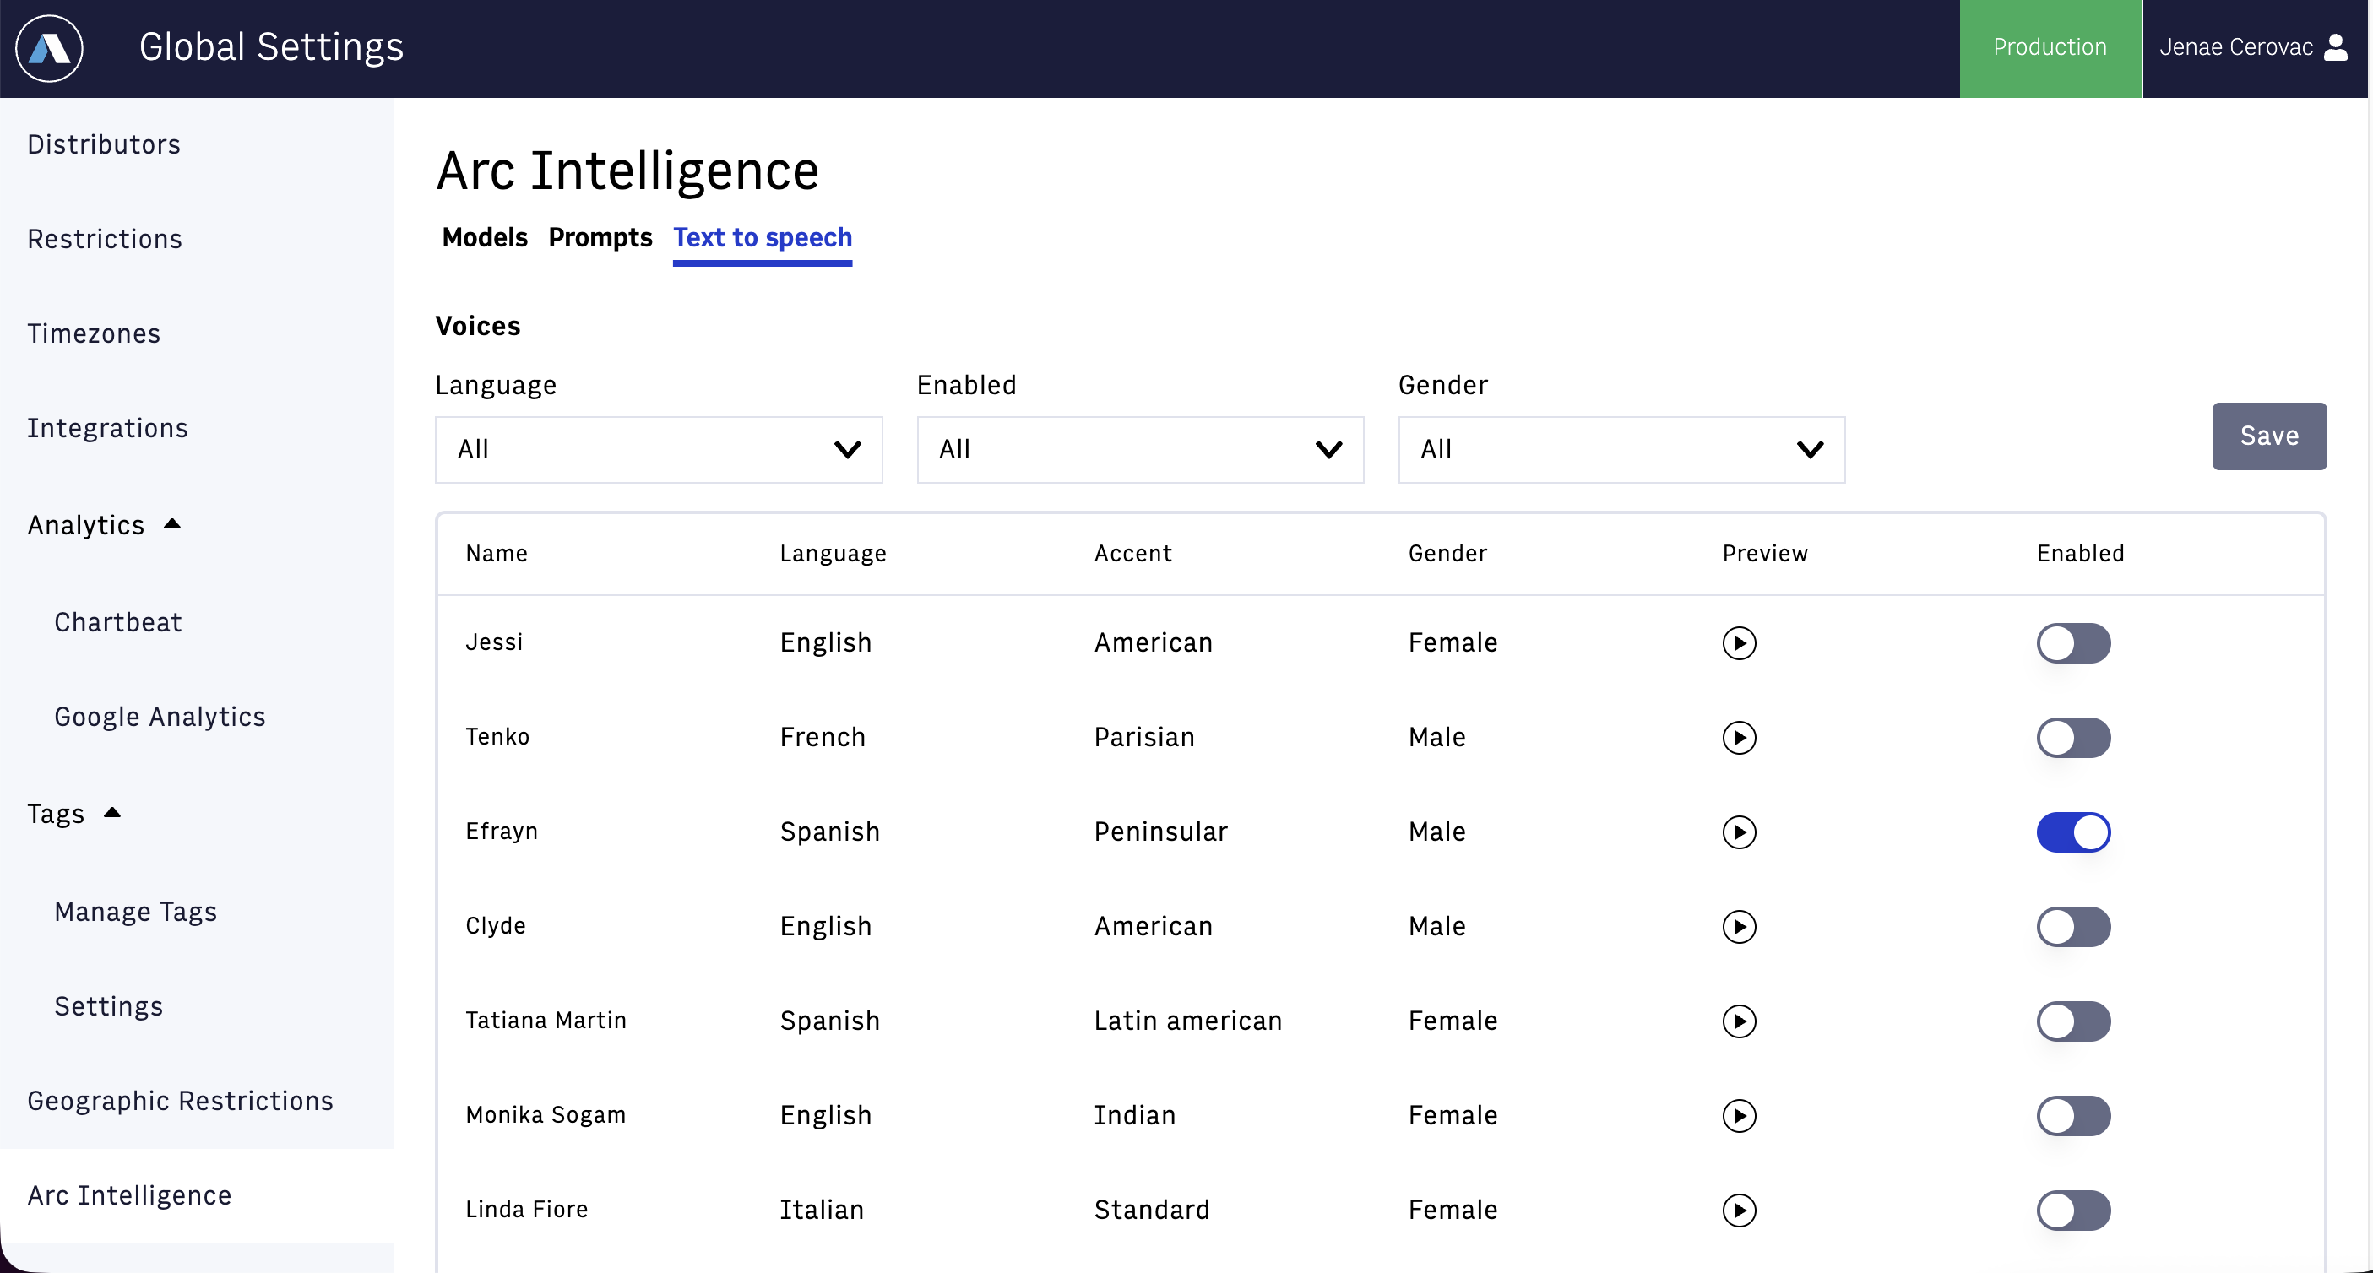Play the Linda Fiore voice preview
Screen dimensions: 2373x1273
pos(1738,1211)
